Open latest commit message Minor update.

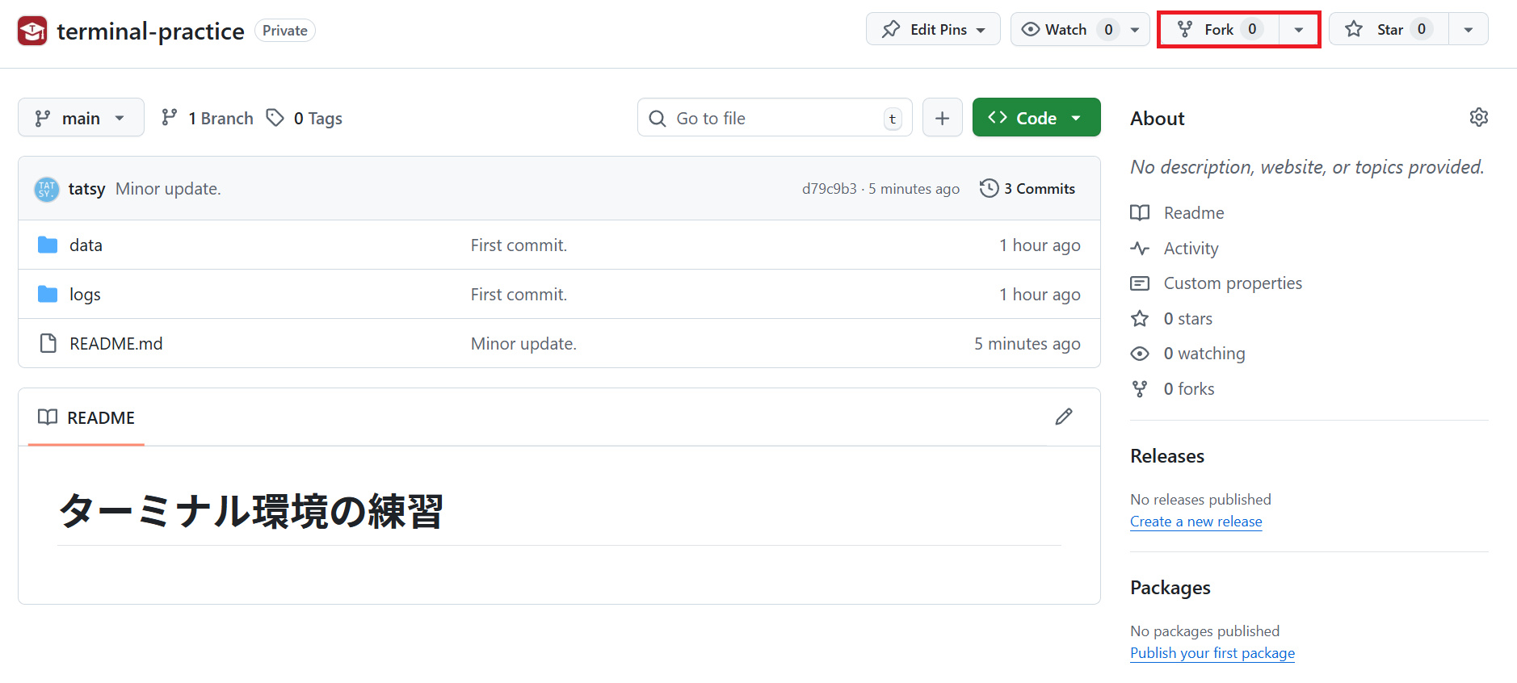click(x=168, y=189)
